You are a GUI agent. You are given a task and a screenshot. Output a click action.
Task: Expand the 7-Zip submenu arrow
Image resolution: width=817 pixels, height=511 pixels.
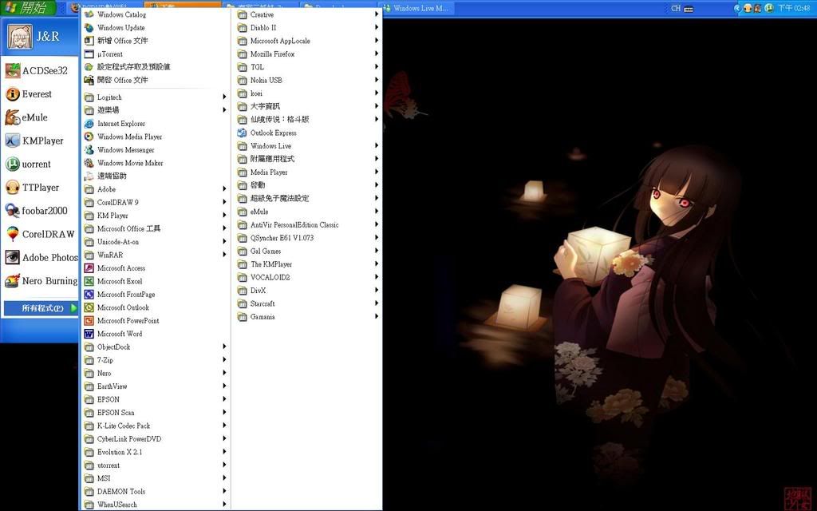click(224, 360)
